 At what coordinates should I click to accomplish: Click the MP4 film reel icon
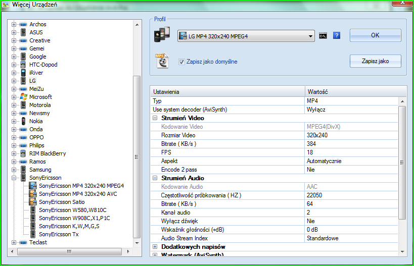[162, 60]
